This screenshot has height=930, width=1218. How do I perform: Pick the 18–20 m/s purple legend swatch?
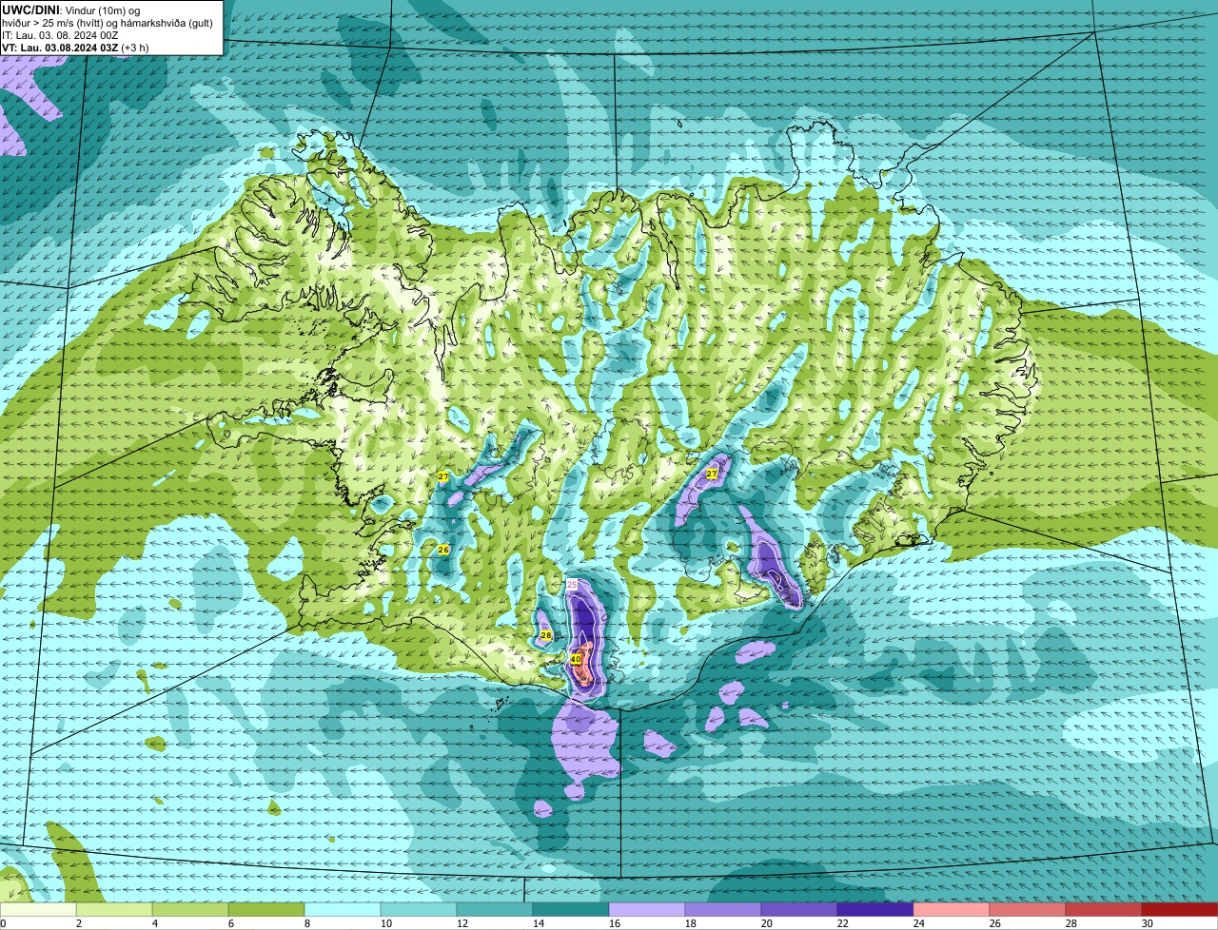coord(723,909)
